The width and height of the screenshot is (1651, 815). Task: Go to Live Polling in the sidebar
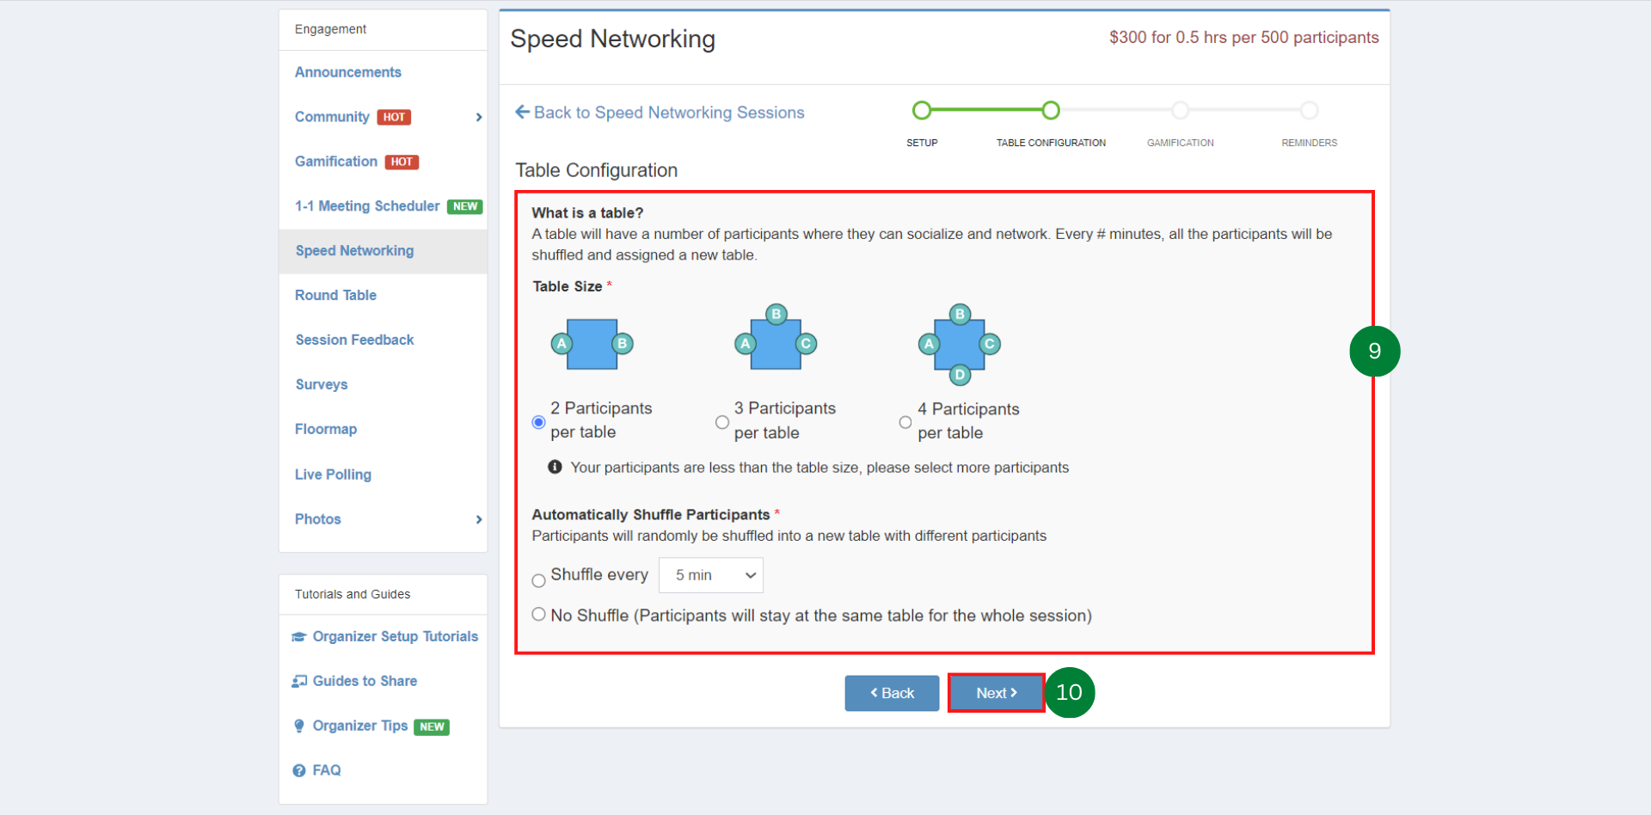(333, 474)
